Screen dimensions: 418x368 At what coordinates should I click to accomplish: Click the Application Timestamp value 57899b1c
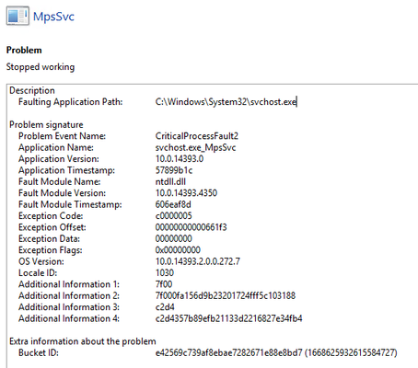[174, 170]
